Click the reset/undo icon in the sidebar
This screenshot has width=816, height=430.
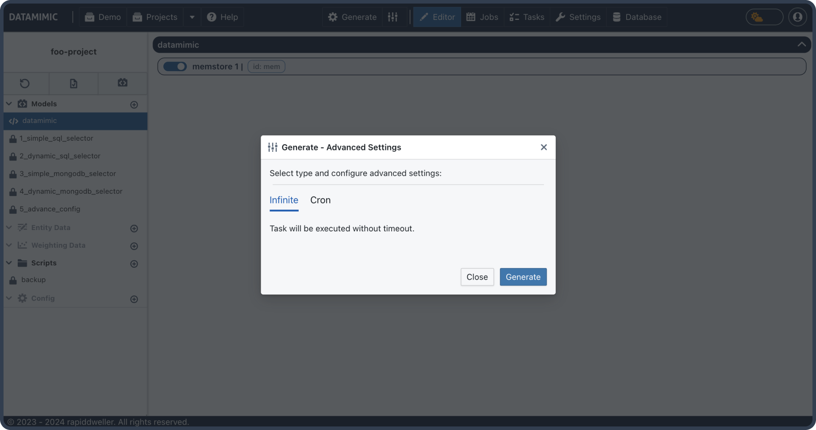tap(25, 83)
